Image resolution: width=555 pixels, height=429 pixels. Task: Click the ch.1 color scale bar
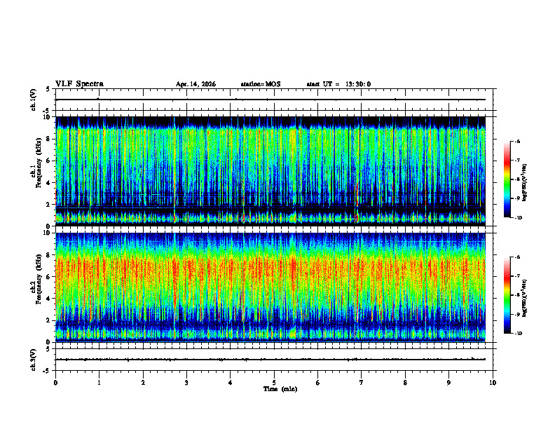click(507, 179)
